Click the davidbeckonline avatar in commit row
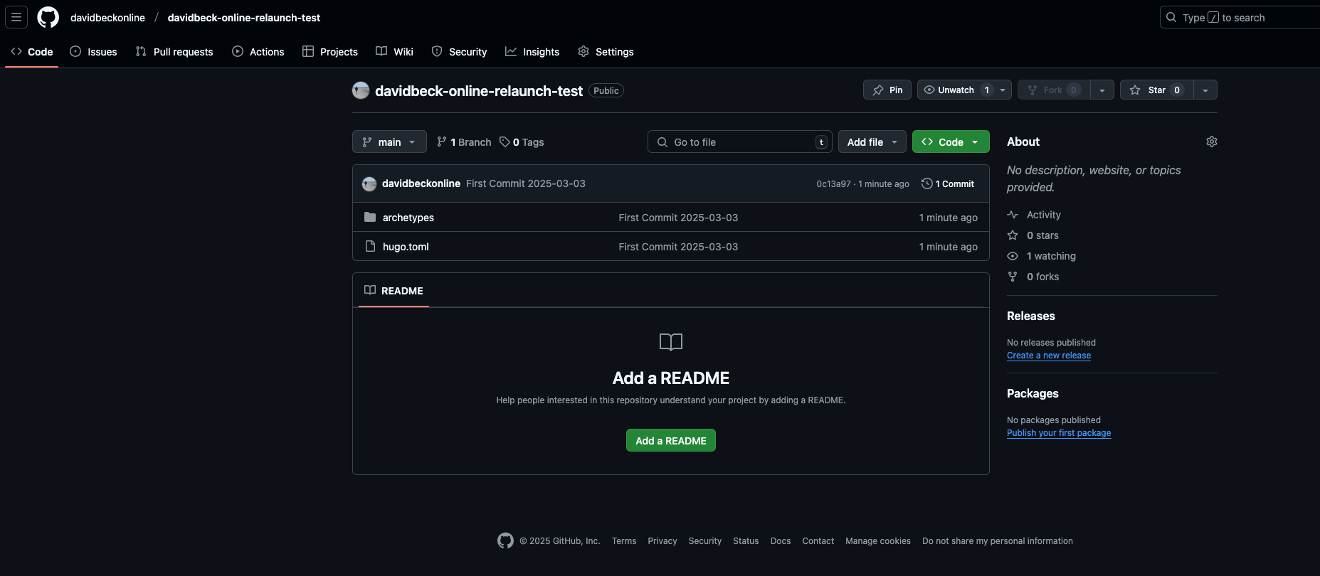Viewport: 1320px width, 576px height. 369,183
